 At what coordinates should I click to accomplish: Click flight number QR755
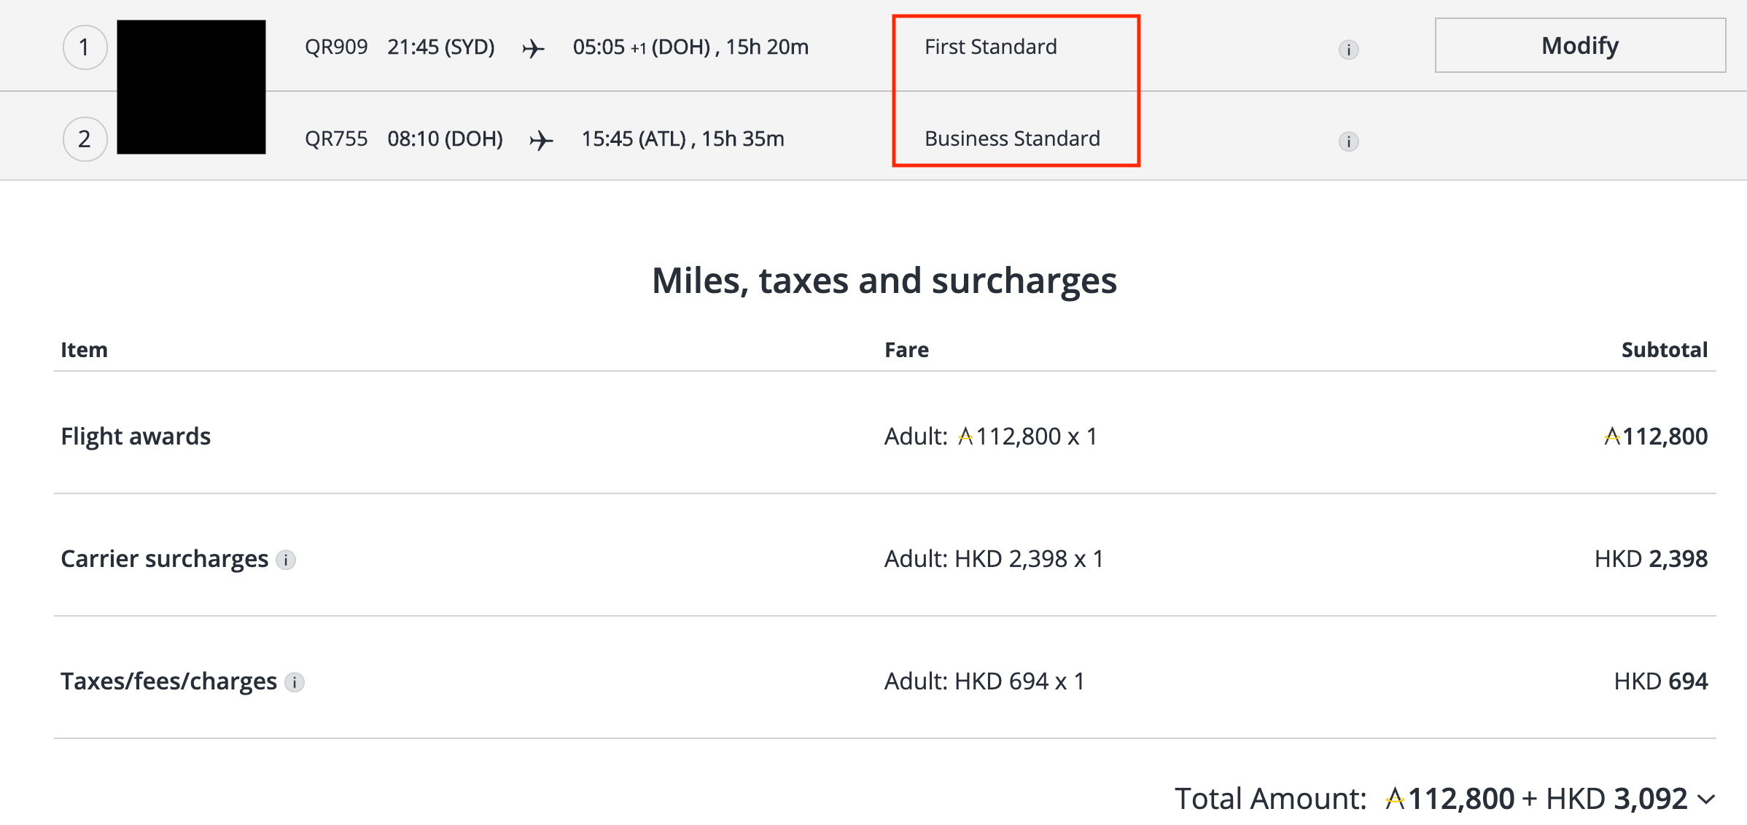tap(336, 138)
